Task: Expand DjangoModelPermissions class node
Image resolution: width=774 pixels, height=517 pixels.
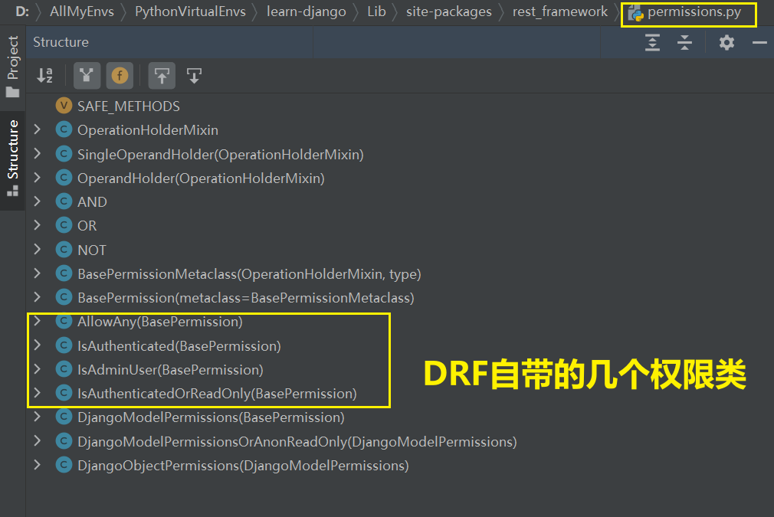Action: point(38,417)
